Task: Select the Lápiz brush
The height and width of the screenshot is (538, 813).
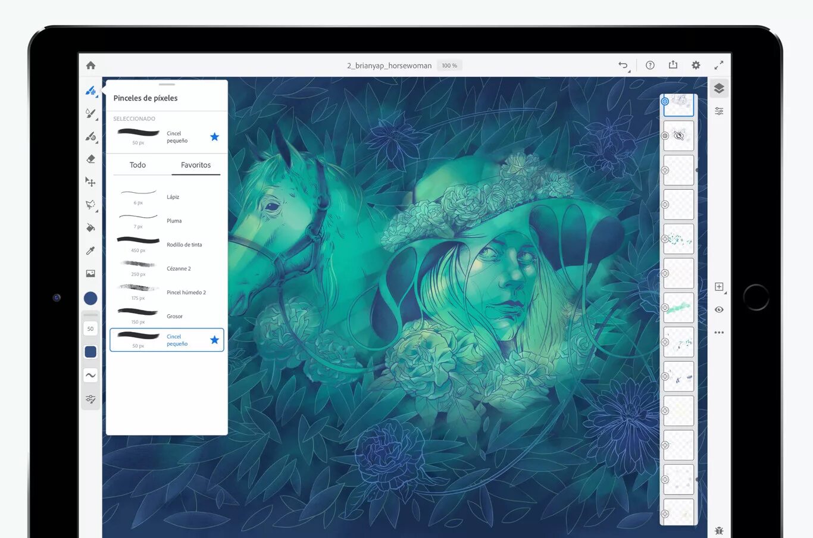Action: [x=167, y=196]
